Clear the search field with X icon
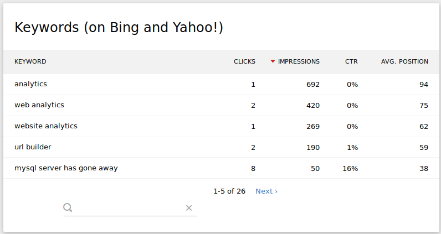 click(x=189, y=208)
